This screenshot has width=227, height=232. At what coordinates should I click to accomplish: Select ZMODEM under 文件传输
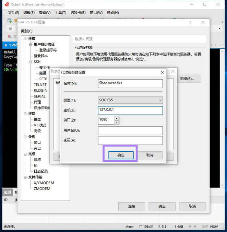coord(42,189)
